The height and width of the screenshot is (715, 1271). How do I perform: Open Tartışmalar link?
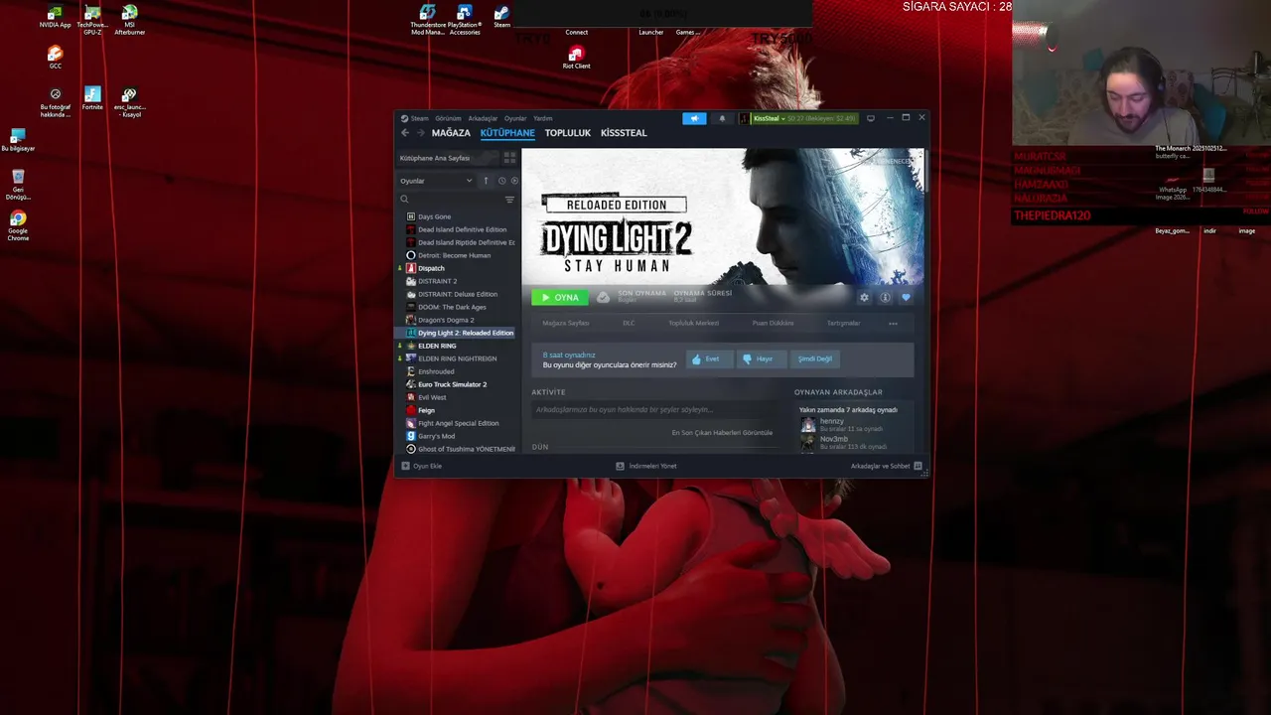(843, 323)
